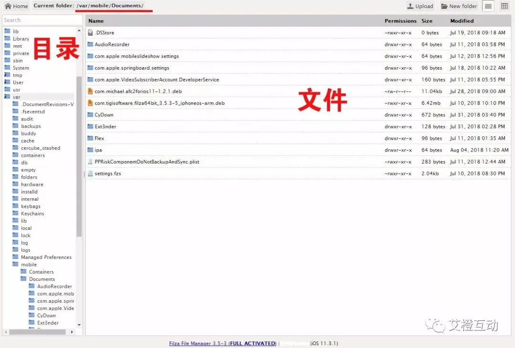Collapse the var folder in tree

pos(16,97)
